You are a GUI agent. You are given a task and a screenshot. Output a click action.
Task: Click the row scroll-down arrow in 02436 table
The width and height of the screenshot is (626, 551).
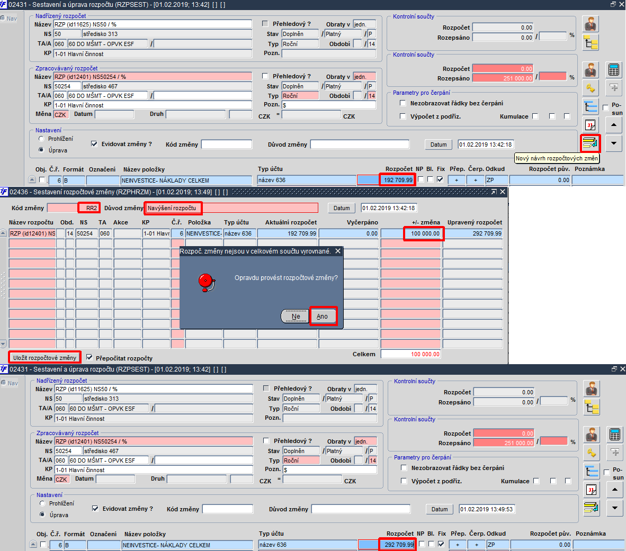pyautogui.click(x=3, y=344)
